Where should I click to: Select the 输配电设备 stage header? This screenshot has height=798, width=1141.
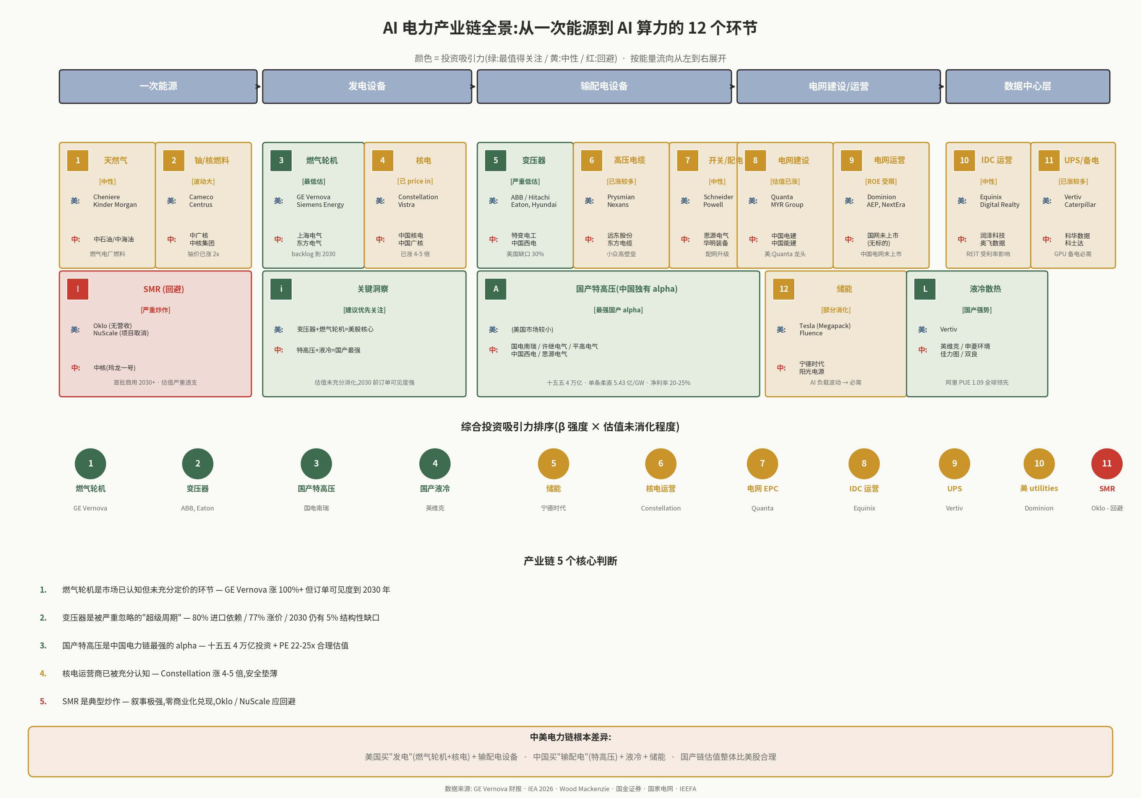pos(604,86)
